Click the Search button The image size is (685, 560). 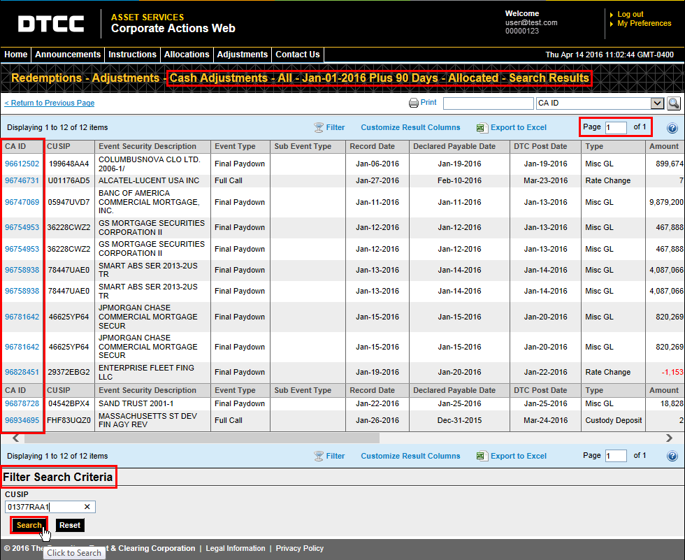pyautogui.click(x=29, y=525)
